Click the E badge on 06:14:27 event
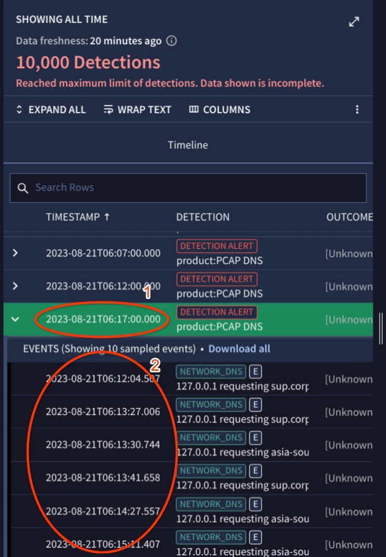Viewport: 386px width, 557px height. click(x=255, y=504)
